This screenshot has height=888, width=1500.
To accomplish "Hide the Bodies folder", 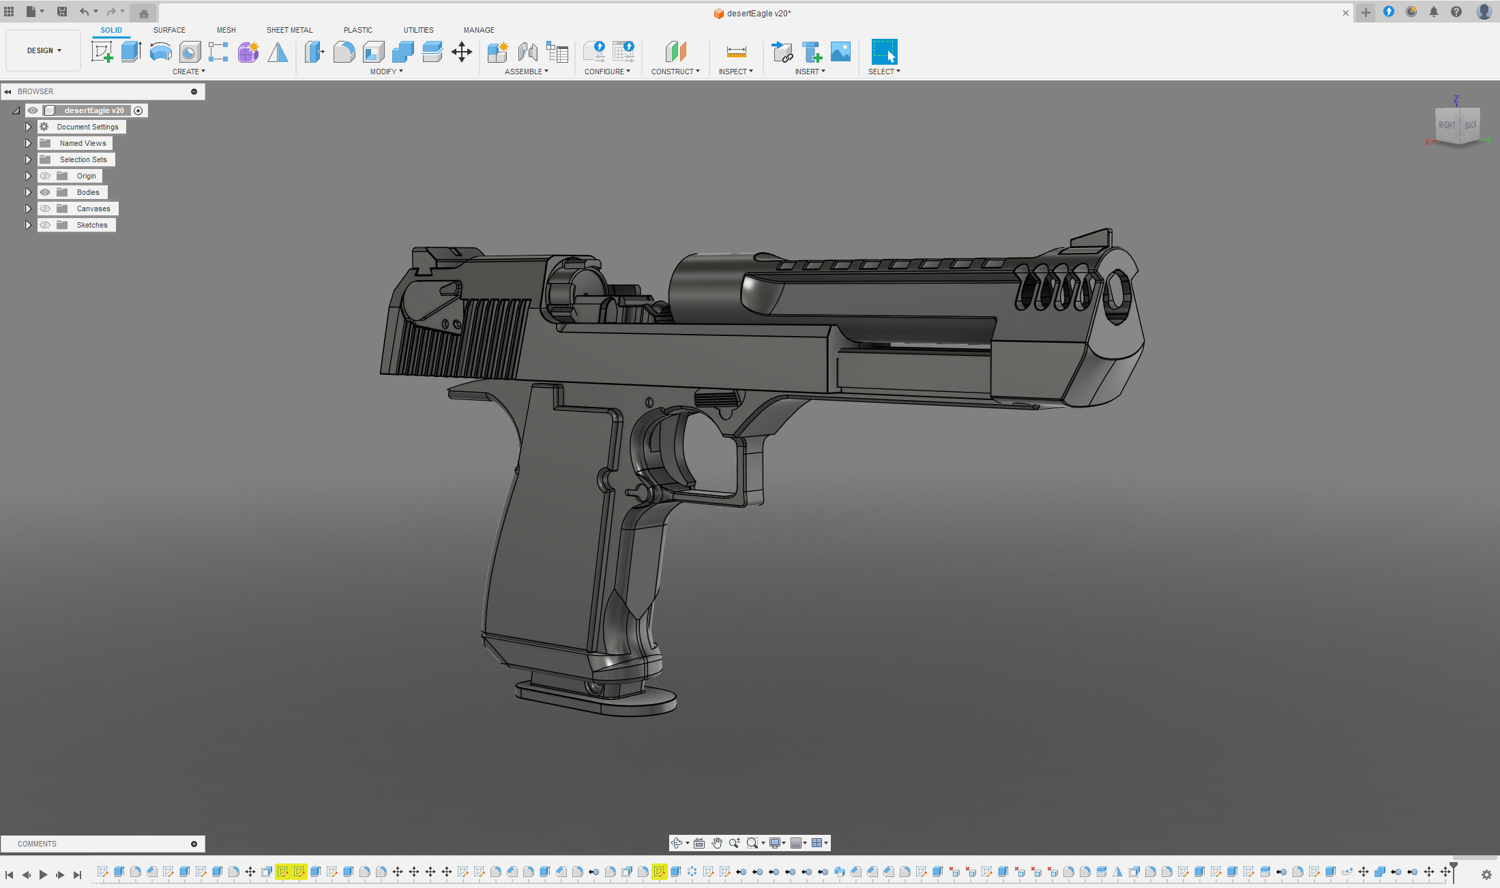I will [45, 192].
